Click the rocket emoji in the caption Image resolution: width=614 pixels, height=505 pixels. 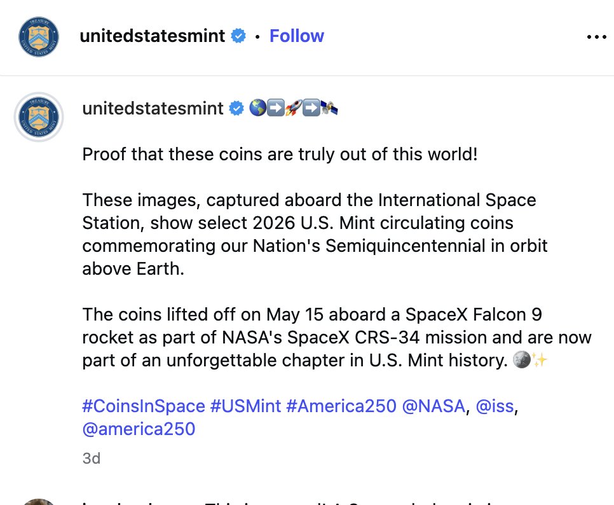[293, 107]
